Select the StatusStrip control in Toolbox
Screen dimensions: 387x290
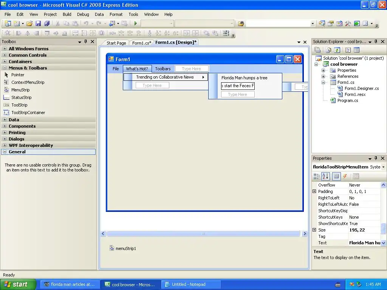pyautogui.click(x=21, y=97)
